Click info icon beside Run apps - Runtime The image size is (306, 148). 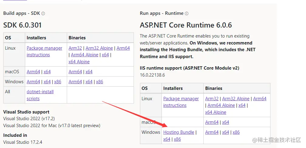click(187, 14)
